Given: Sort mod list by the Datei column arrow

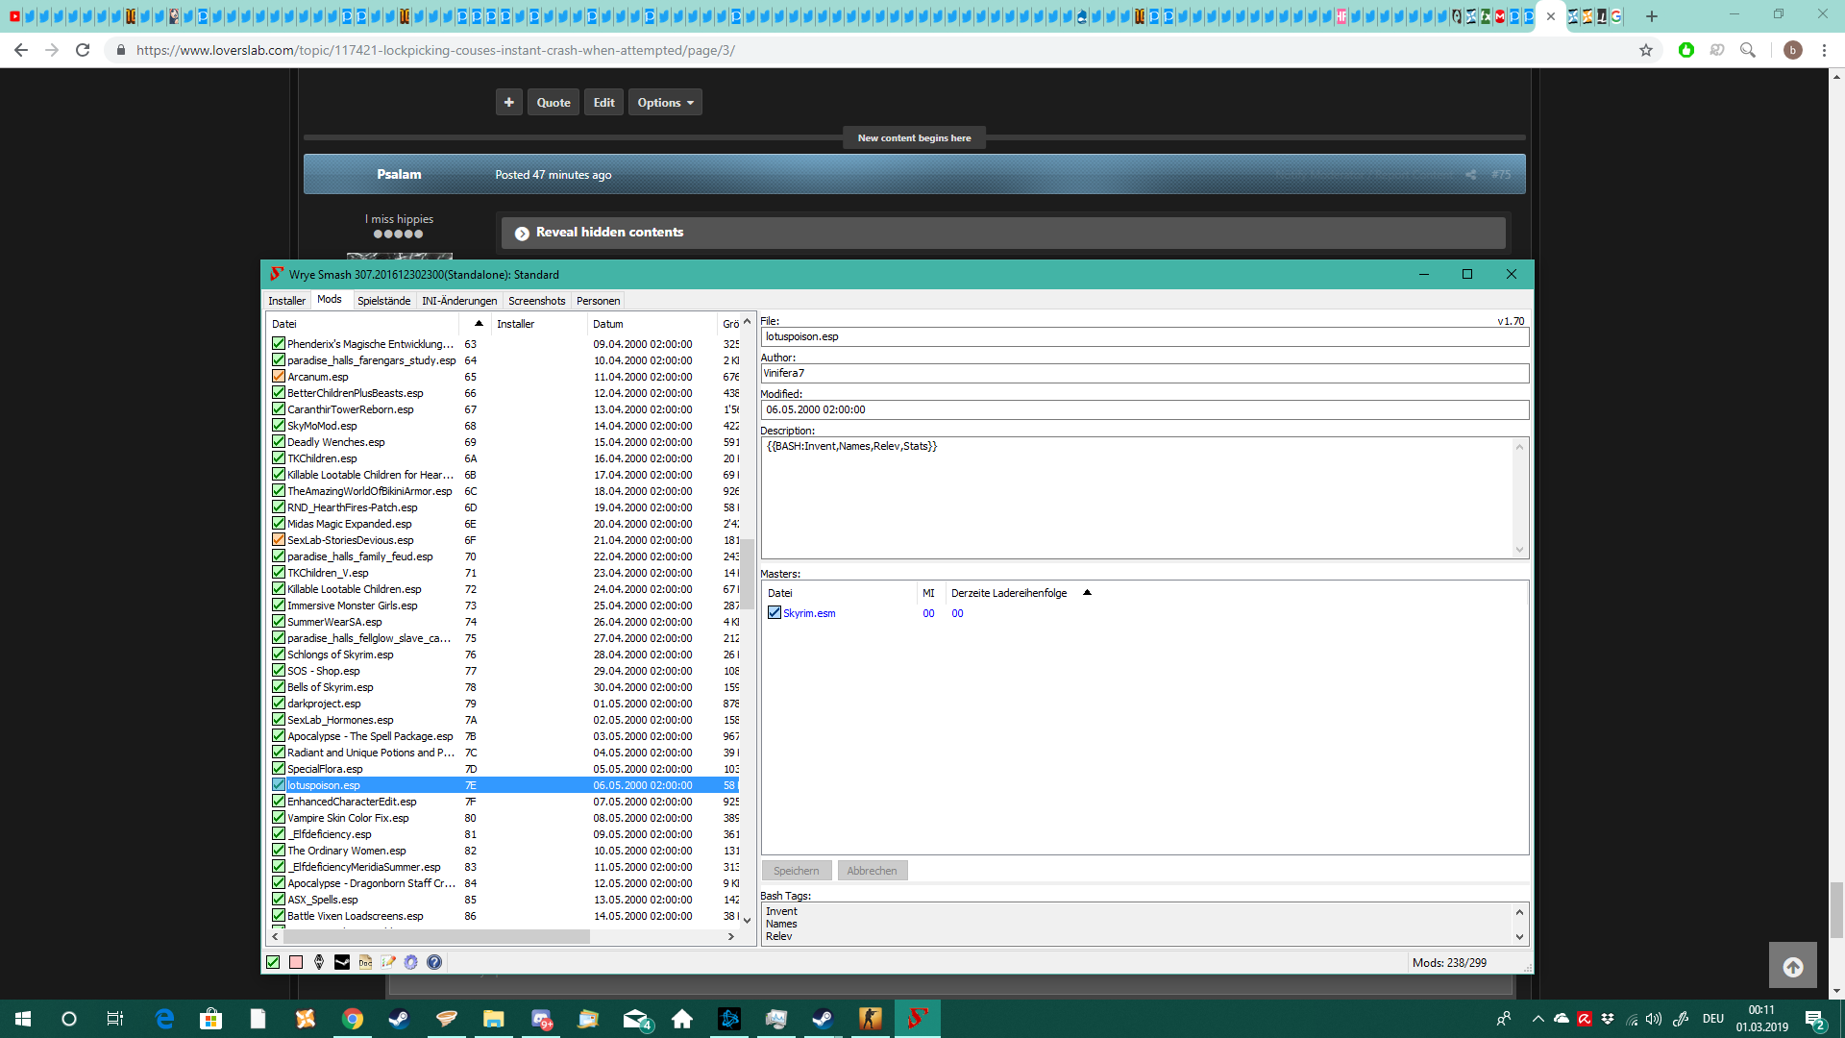Looking at the screenshot, I should [479, 324].
